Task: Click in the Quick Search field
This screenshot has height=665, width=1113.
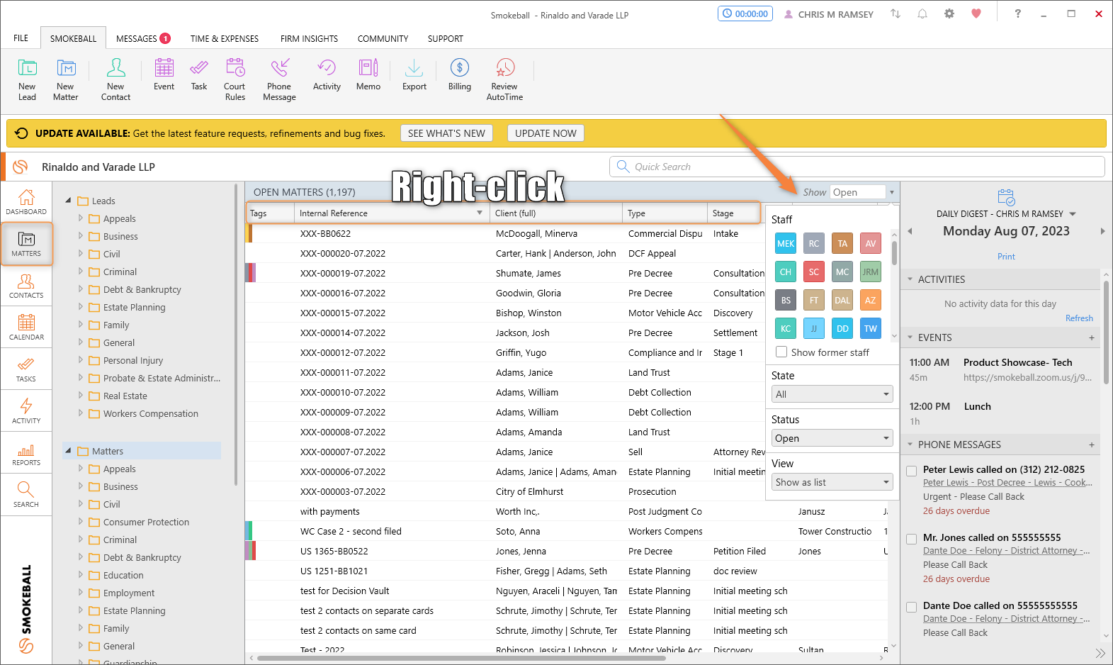Action: [857, 167]
